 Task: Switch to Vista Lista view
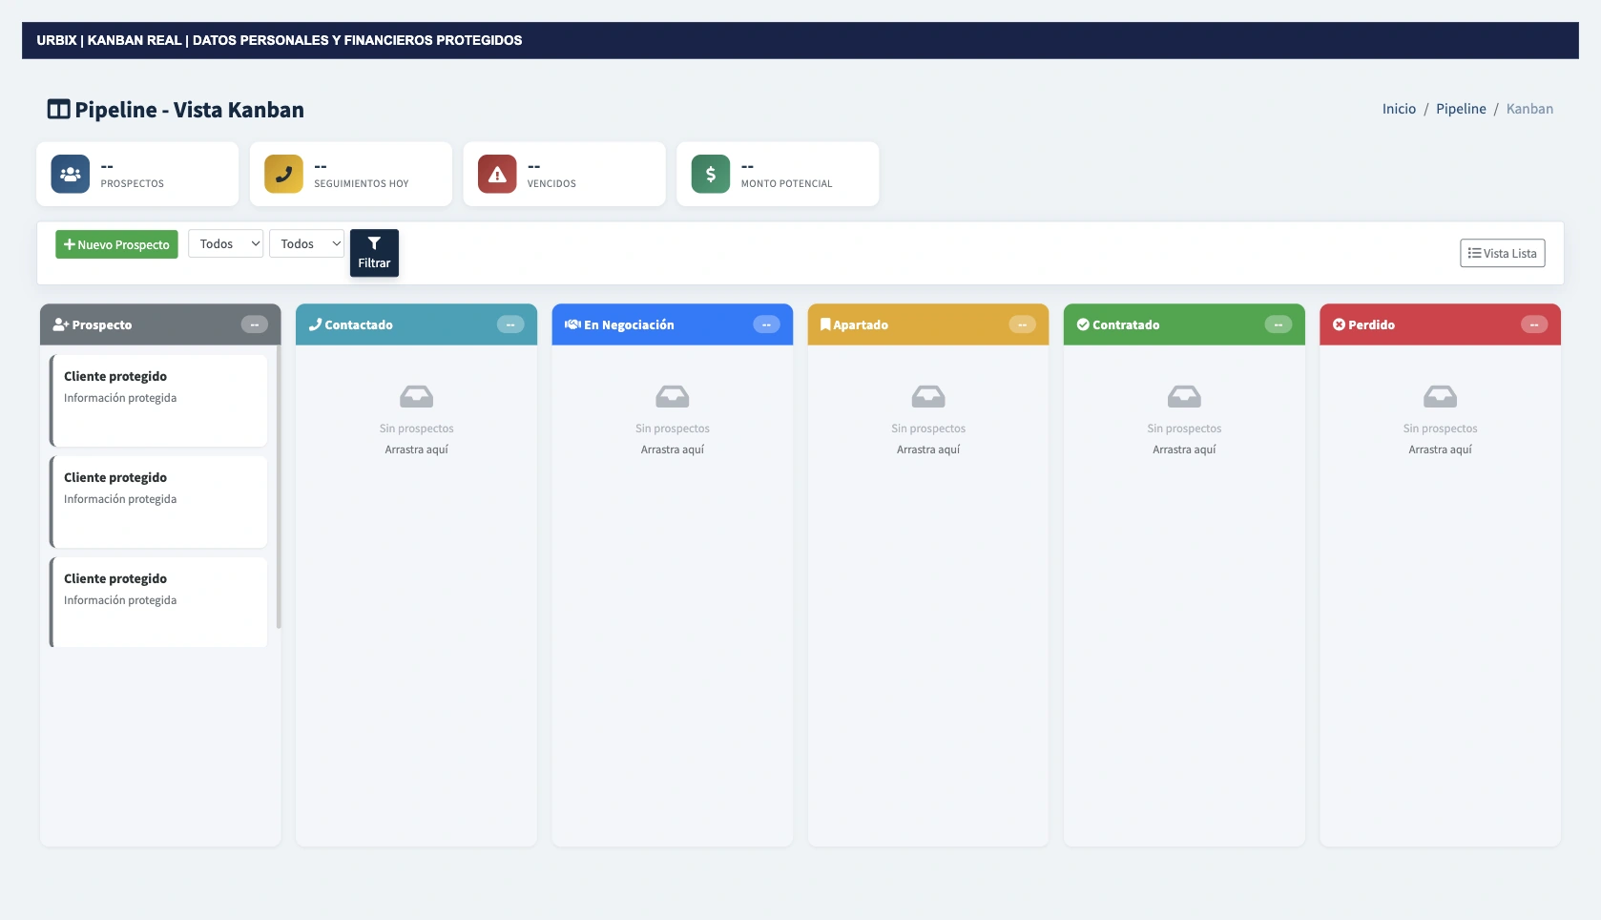pos(1503,253)
